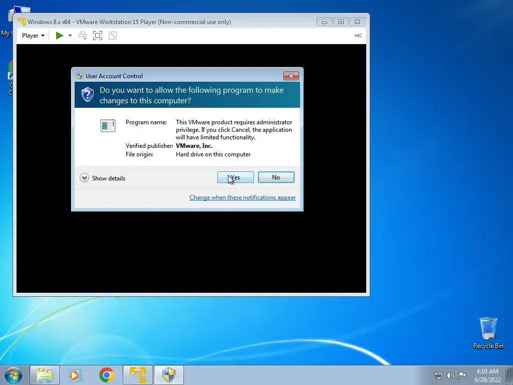The height and width of the screenshot is (385, 513).
Task: Click the Action Center flag icon
Action: pyautogui.click(x=462, y=375)
